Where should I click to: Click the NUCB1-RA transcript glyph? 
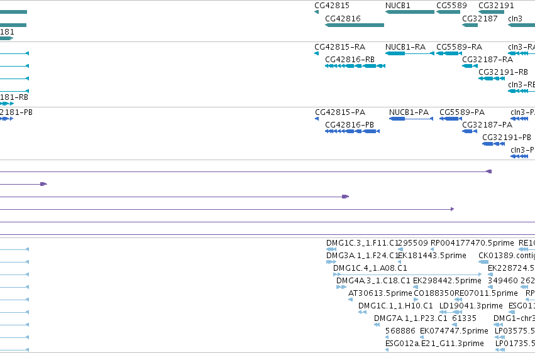[410, 53]
